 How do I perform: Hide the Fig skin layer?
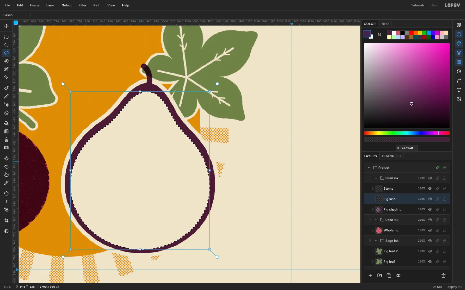pyautogui.click(x=430, y=199)
